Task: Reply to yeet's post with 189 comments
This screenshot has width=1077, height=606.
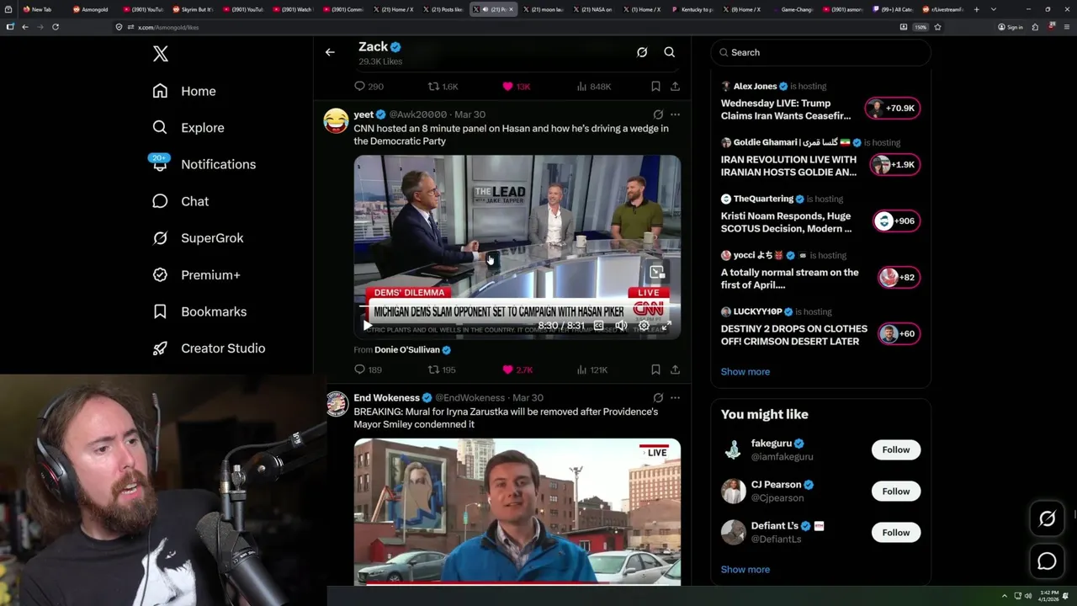Action: point(368,369)
